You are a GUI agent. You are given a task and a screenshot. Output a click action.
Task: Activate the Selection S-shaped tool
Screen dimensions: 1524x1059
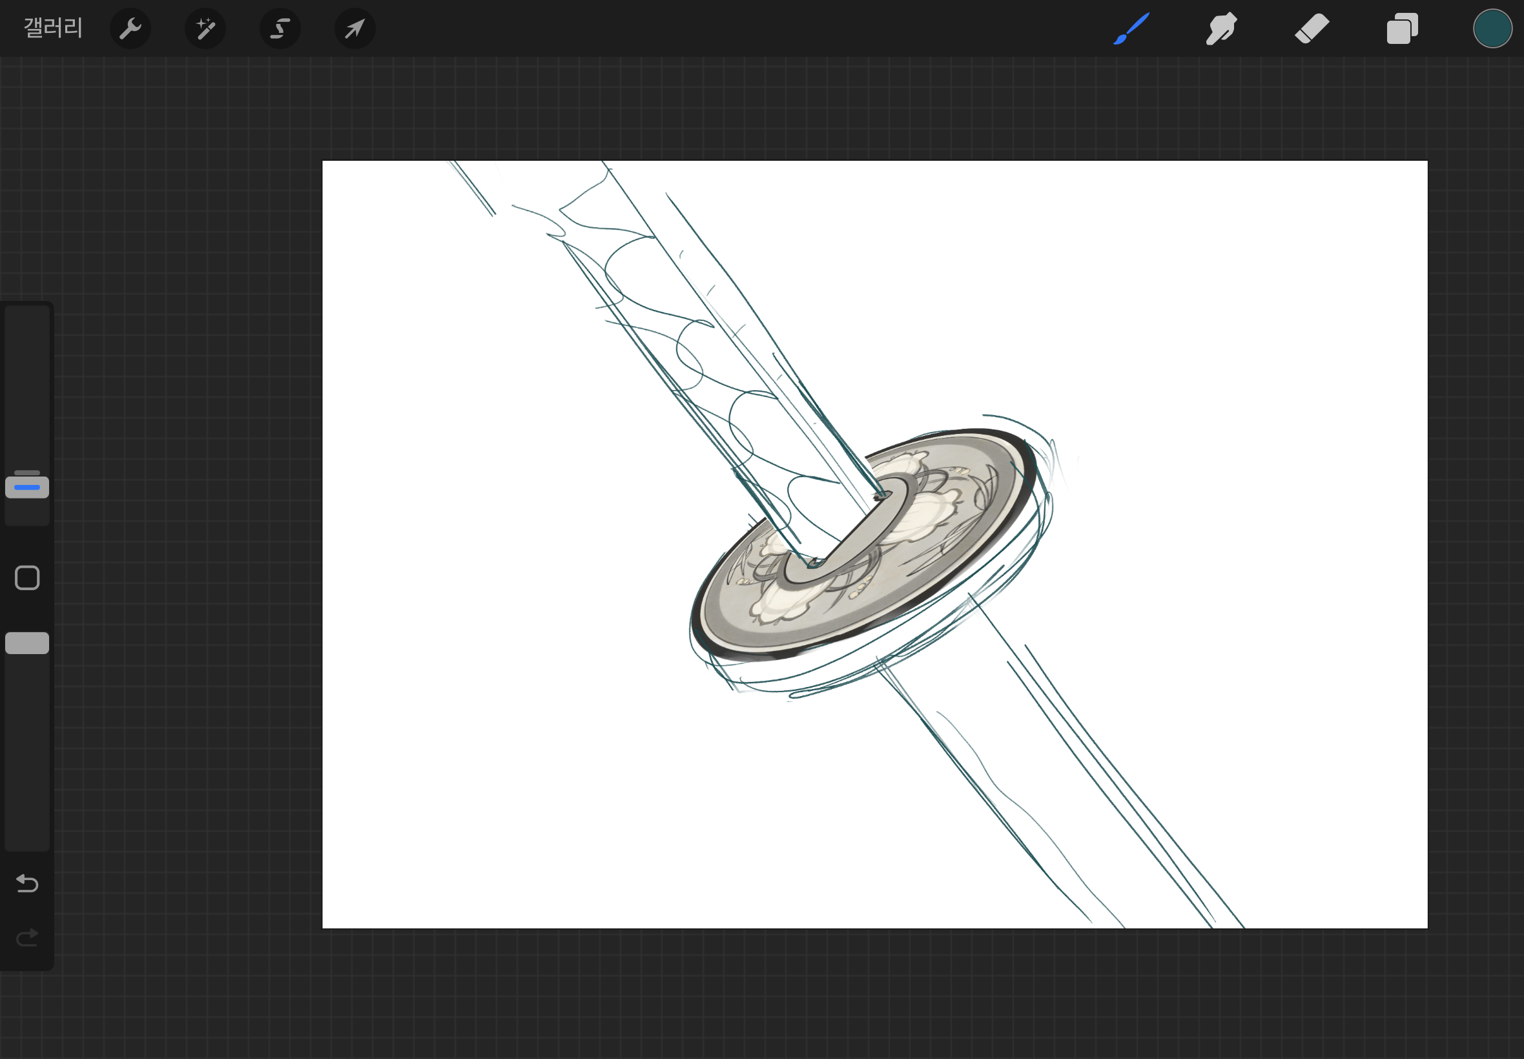point(280,28)
